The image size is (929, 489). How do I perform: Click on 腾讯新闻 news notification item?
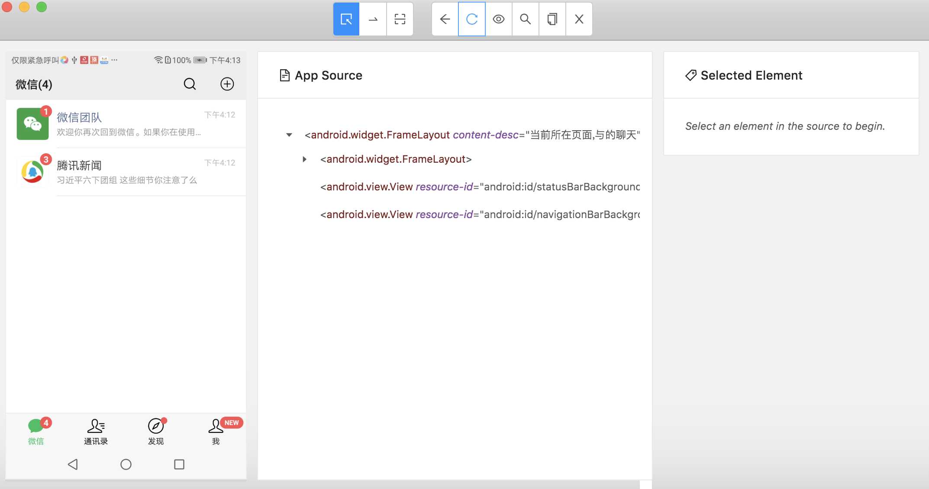click(x=126, y=172)
